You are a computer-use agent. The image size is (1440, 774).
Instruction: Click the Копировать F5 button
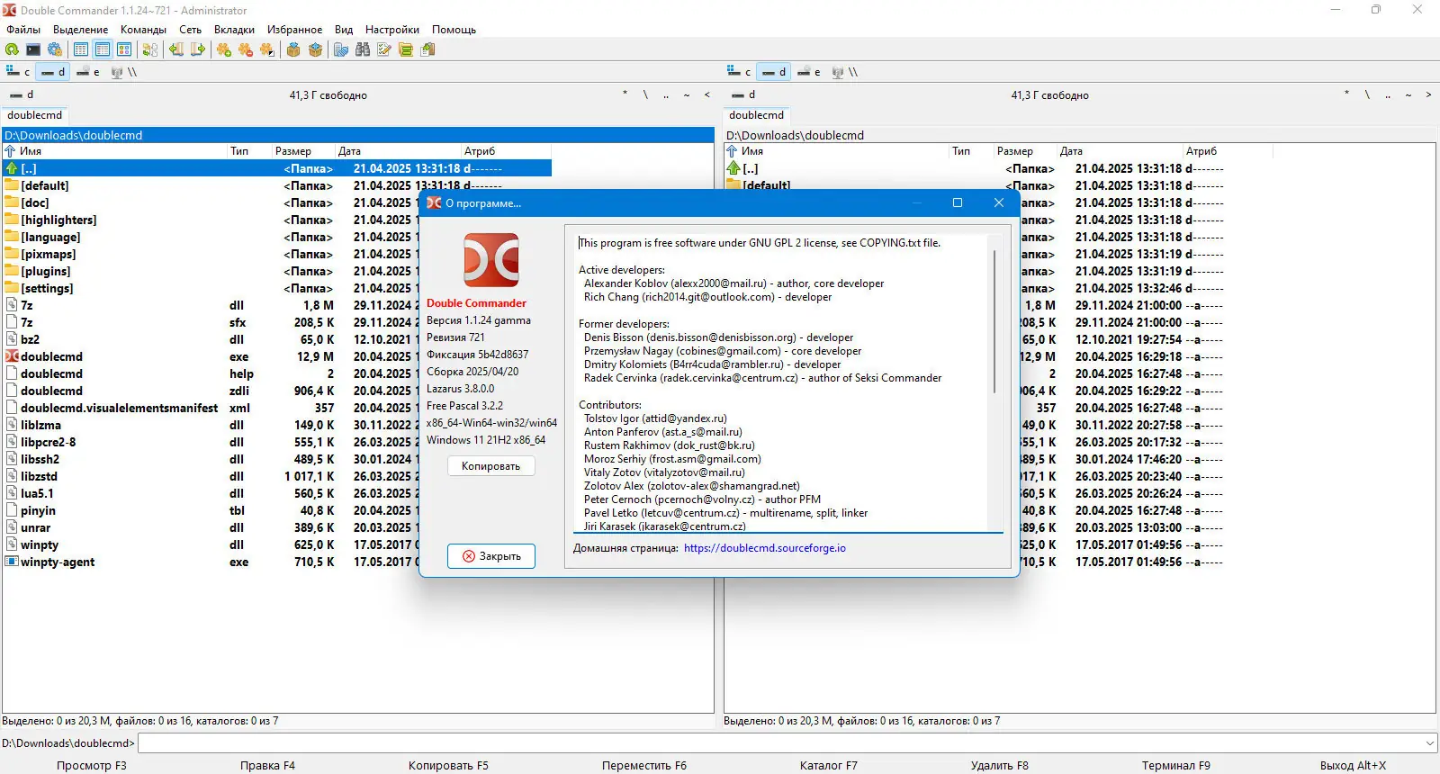tap(448, 766)
